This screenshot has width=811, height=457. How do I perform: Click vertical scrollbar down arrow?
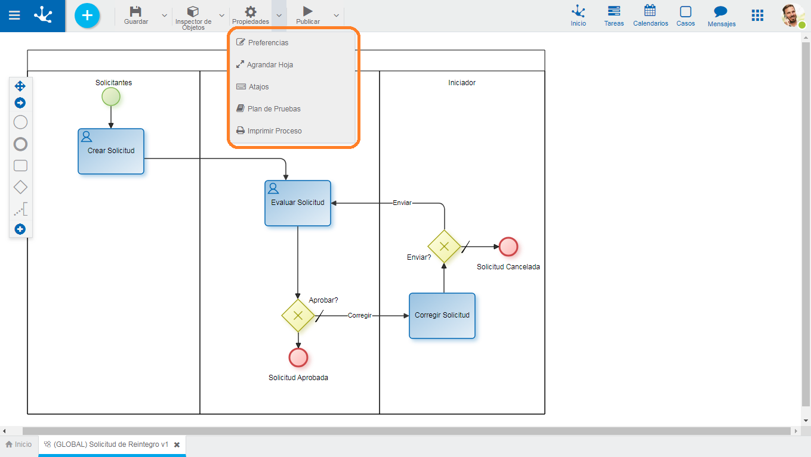[x=806, y=422]
